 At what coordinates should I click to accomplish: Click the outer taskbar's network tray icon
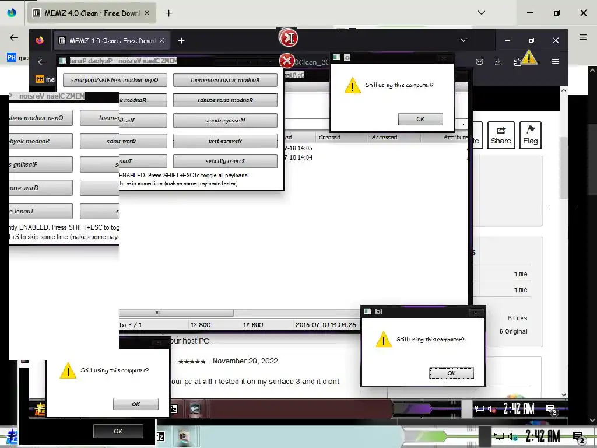pyautogui.click(x=499, y=436)
